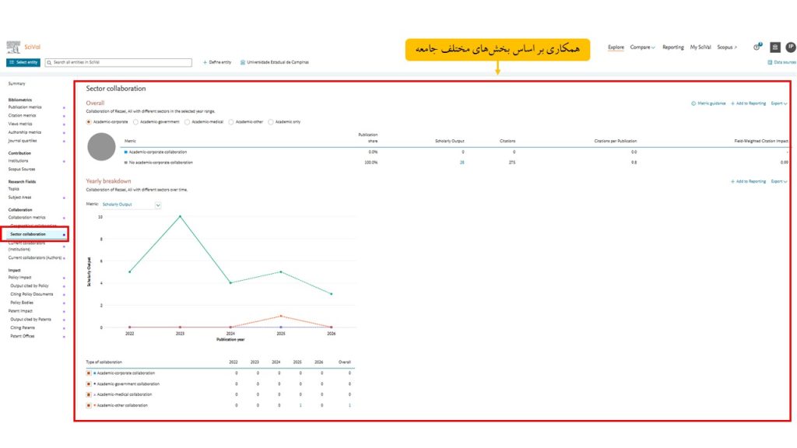The width and height of the screenshot is (797, 448).
Task: Click dot beside Institutions
Action: click(64, 162)
